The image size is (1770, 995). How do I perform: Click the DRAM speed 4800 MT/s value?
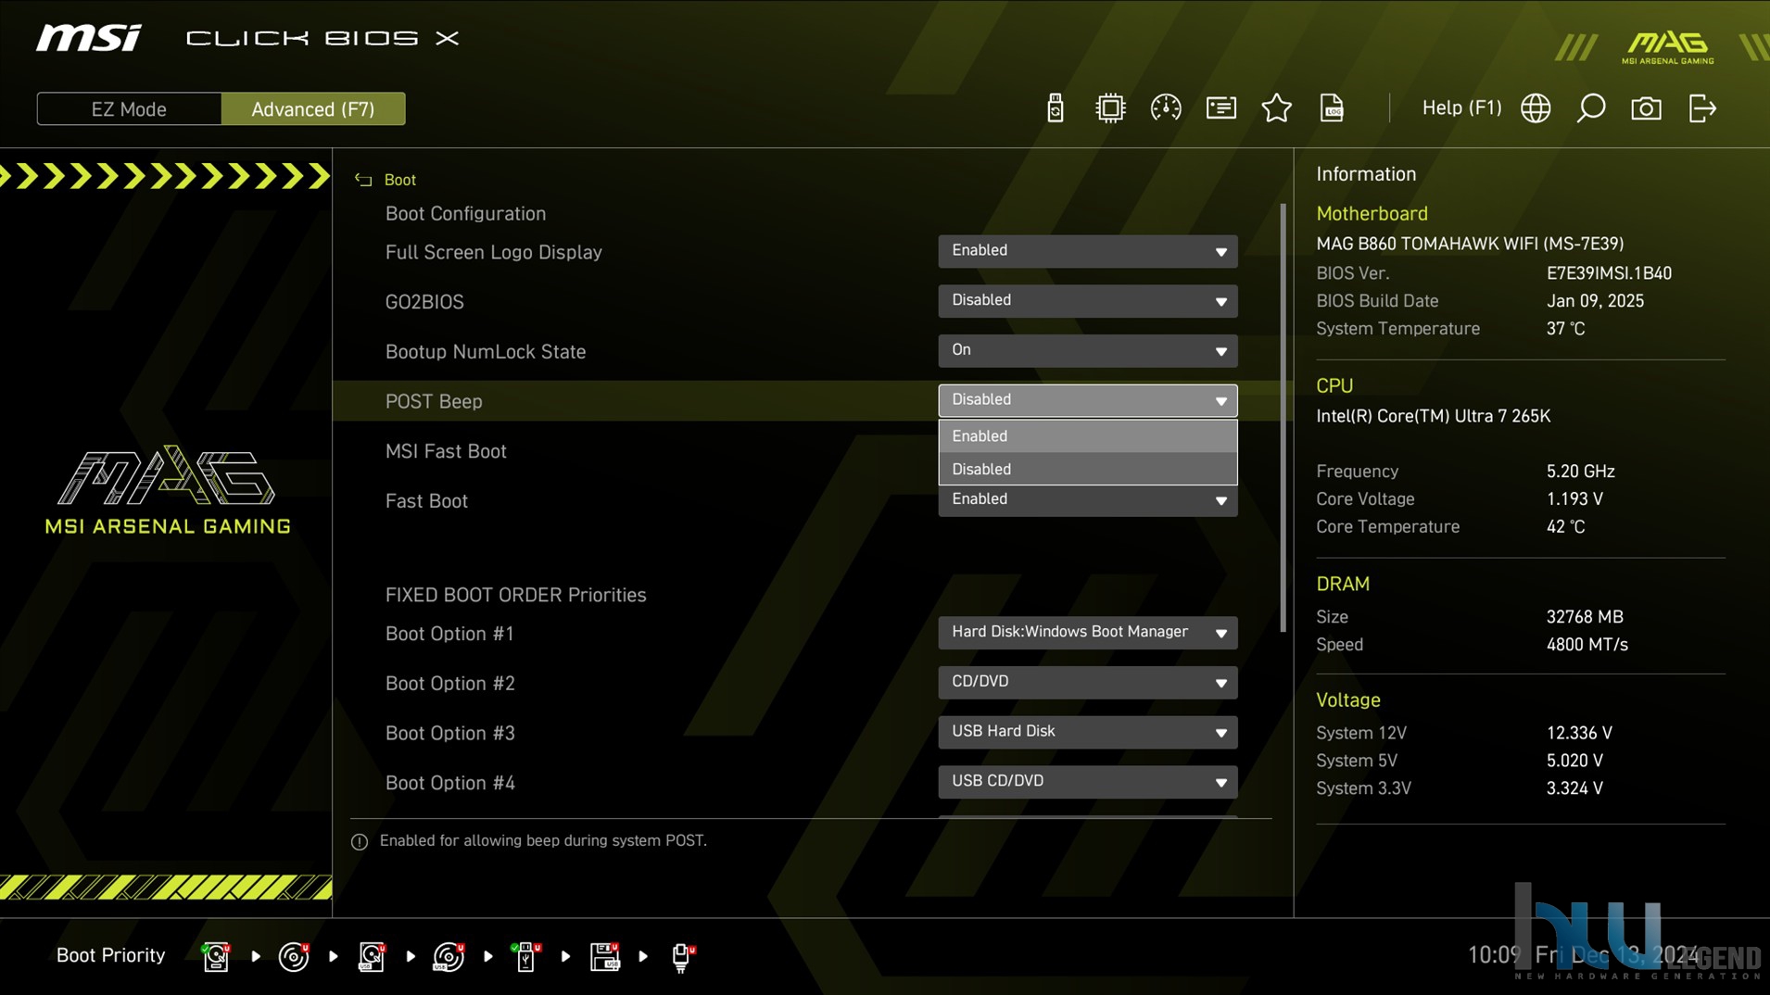point(1587,645)
